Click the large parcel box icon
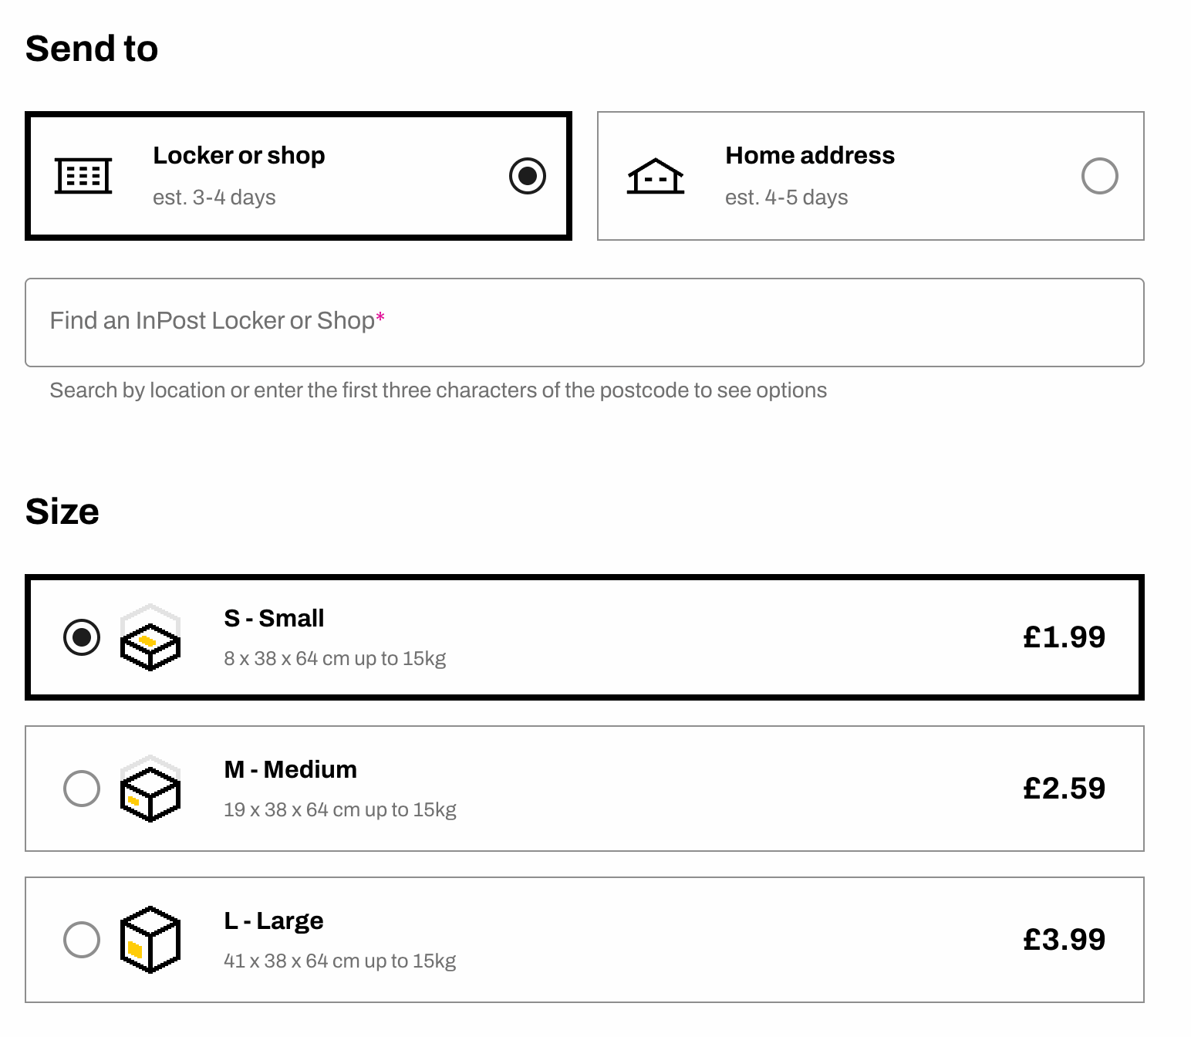The image size is (1191, 1037). [x=150, y=940]
